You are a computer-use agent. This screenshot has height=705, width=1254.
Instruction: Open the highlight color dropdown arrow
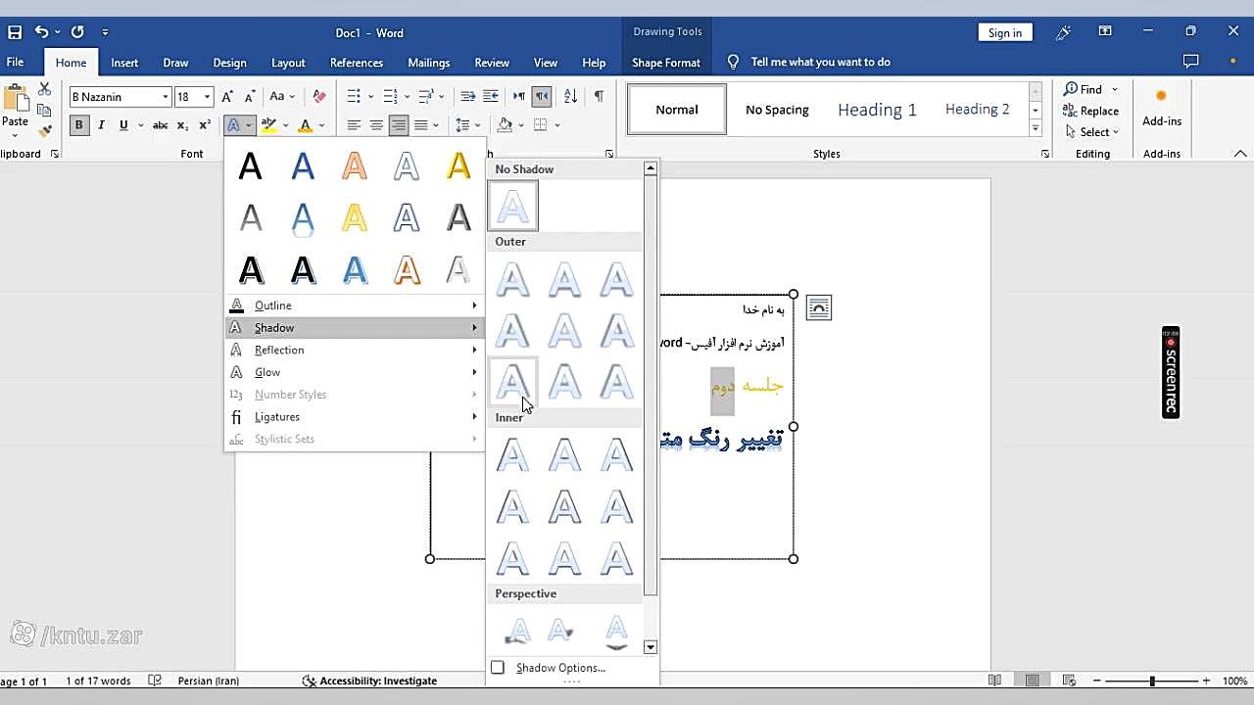285,125
